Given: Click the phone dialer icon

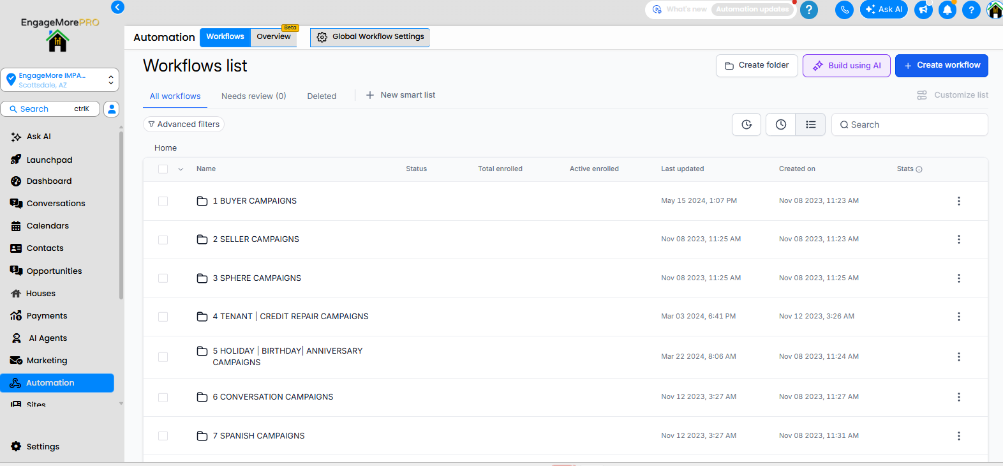Looking at the screenshot, I should (x=844, y=10).
